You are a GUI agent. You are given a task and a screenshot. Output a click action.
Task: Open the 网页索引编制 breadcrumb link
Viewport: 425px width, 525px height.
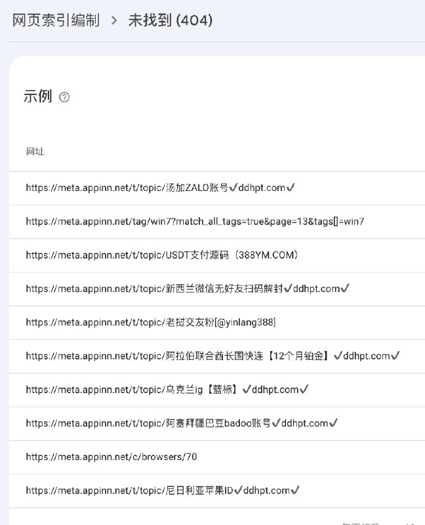[x=56, y=20]
